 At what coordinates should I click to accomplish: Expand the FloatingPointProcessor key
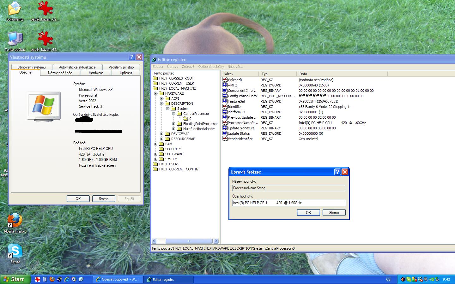173,124
